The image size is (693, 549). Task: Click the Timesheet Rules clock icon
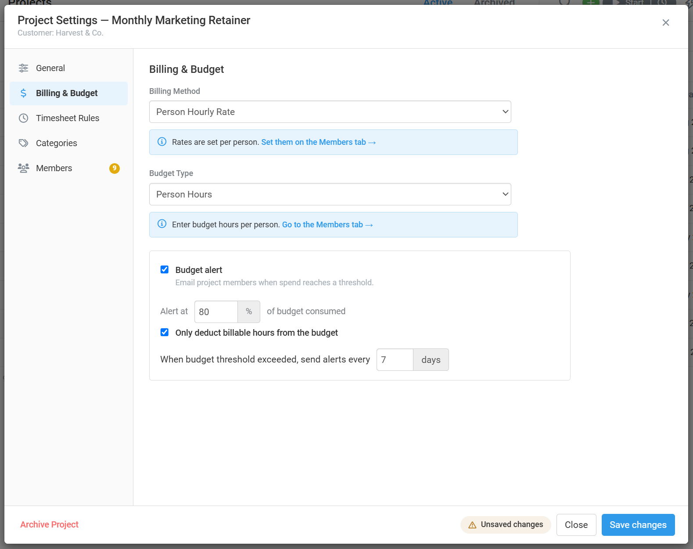(x=23, y=118)
